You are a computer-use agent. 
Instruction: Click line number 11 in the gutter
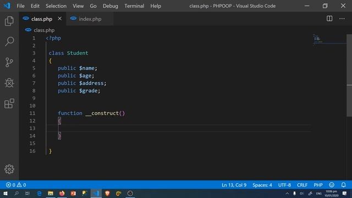click(x=32, y=113)
